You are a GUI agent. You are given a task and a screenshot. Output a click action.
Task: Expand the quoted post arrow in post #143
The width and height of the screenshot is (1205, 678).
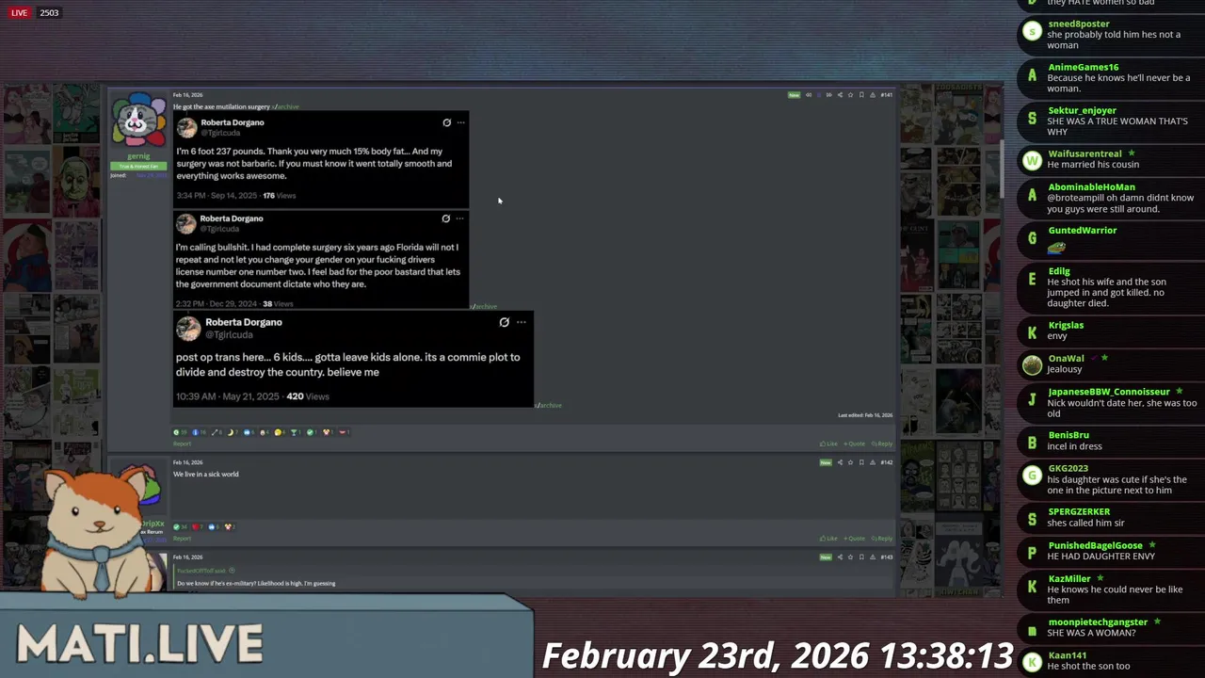click(x=232, y=571)
